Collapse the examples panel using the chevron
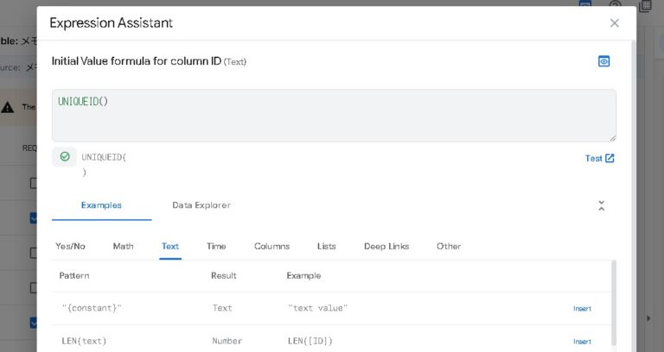 tap(601, 205)
